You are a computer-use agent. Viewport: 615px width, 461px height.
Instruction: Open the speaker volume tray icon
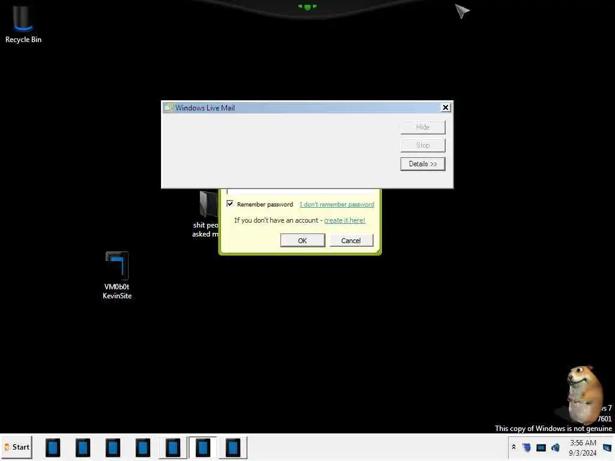click(556, 447)
